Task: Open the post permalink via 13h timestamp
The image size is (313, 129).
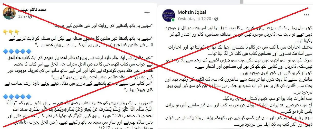Action: click(22, 16)
